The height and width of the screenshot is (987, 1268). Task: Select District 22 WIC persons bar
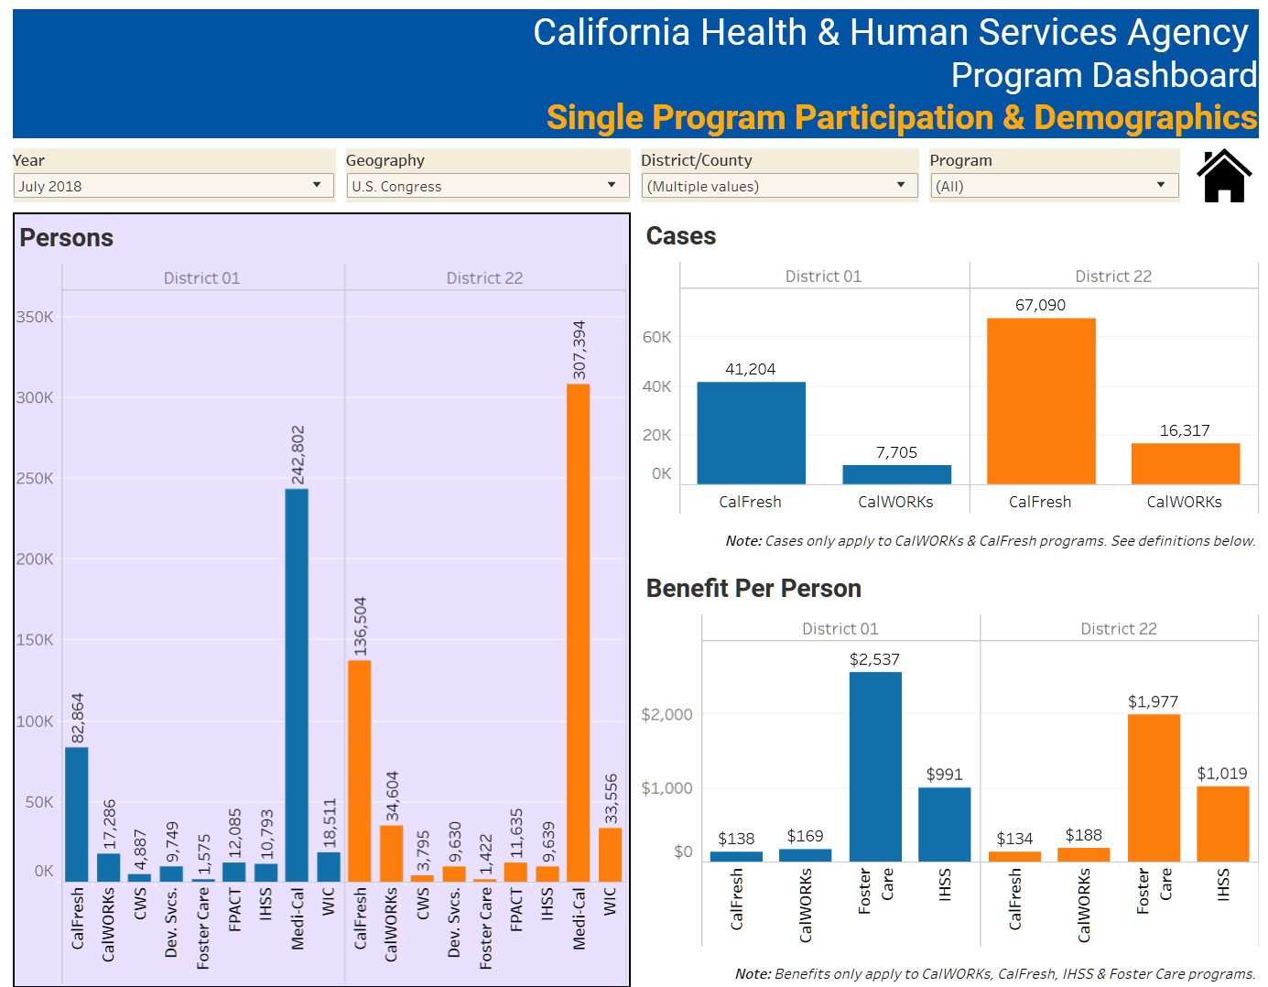pyautogui.click(x=610, y=854)
